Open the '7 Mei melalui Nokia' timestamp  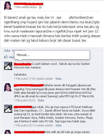(x=25, y=7)
